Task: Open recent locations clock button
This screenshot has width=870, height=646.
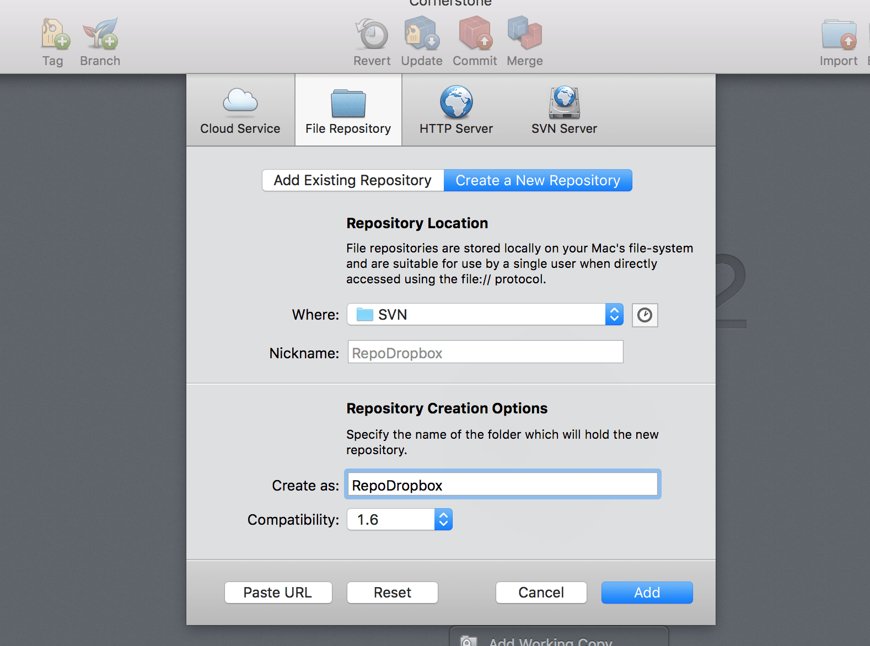Action: tap(645, 315)
